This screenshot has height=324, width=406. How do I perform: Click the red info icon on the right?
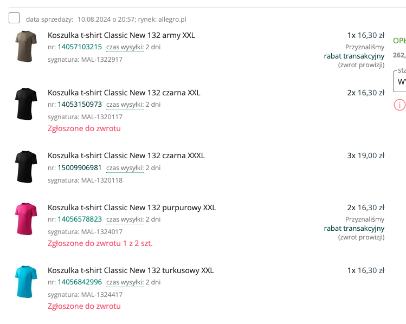coord(399,105)
